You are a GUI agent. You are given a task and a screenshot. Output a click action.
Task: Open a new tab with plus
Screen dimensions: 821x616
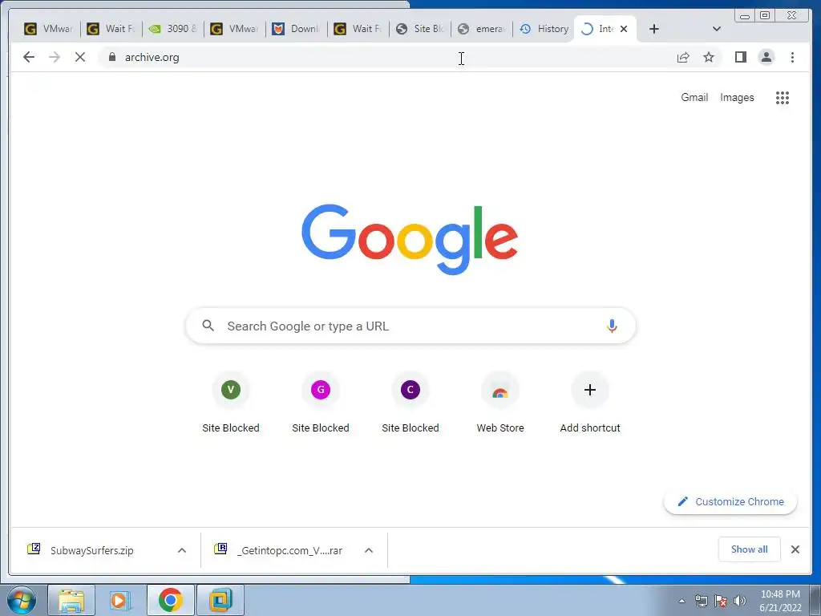[x=654, y=29]
